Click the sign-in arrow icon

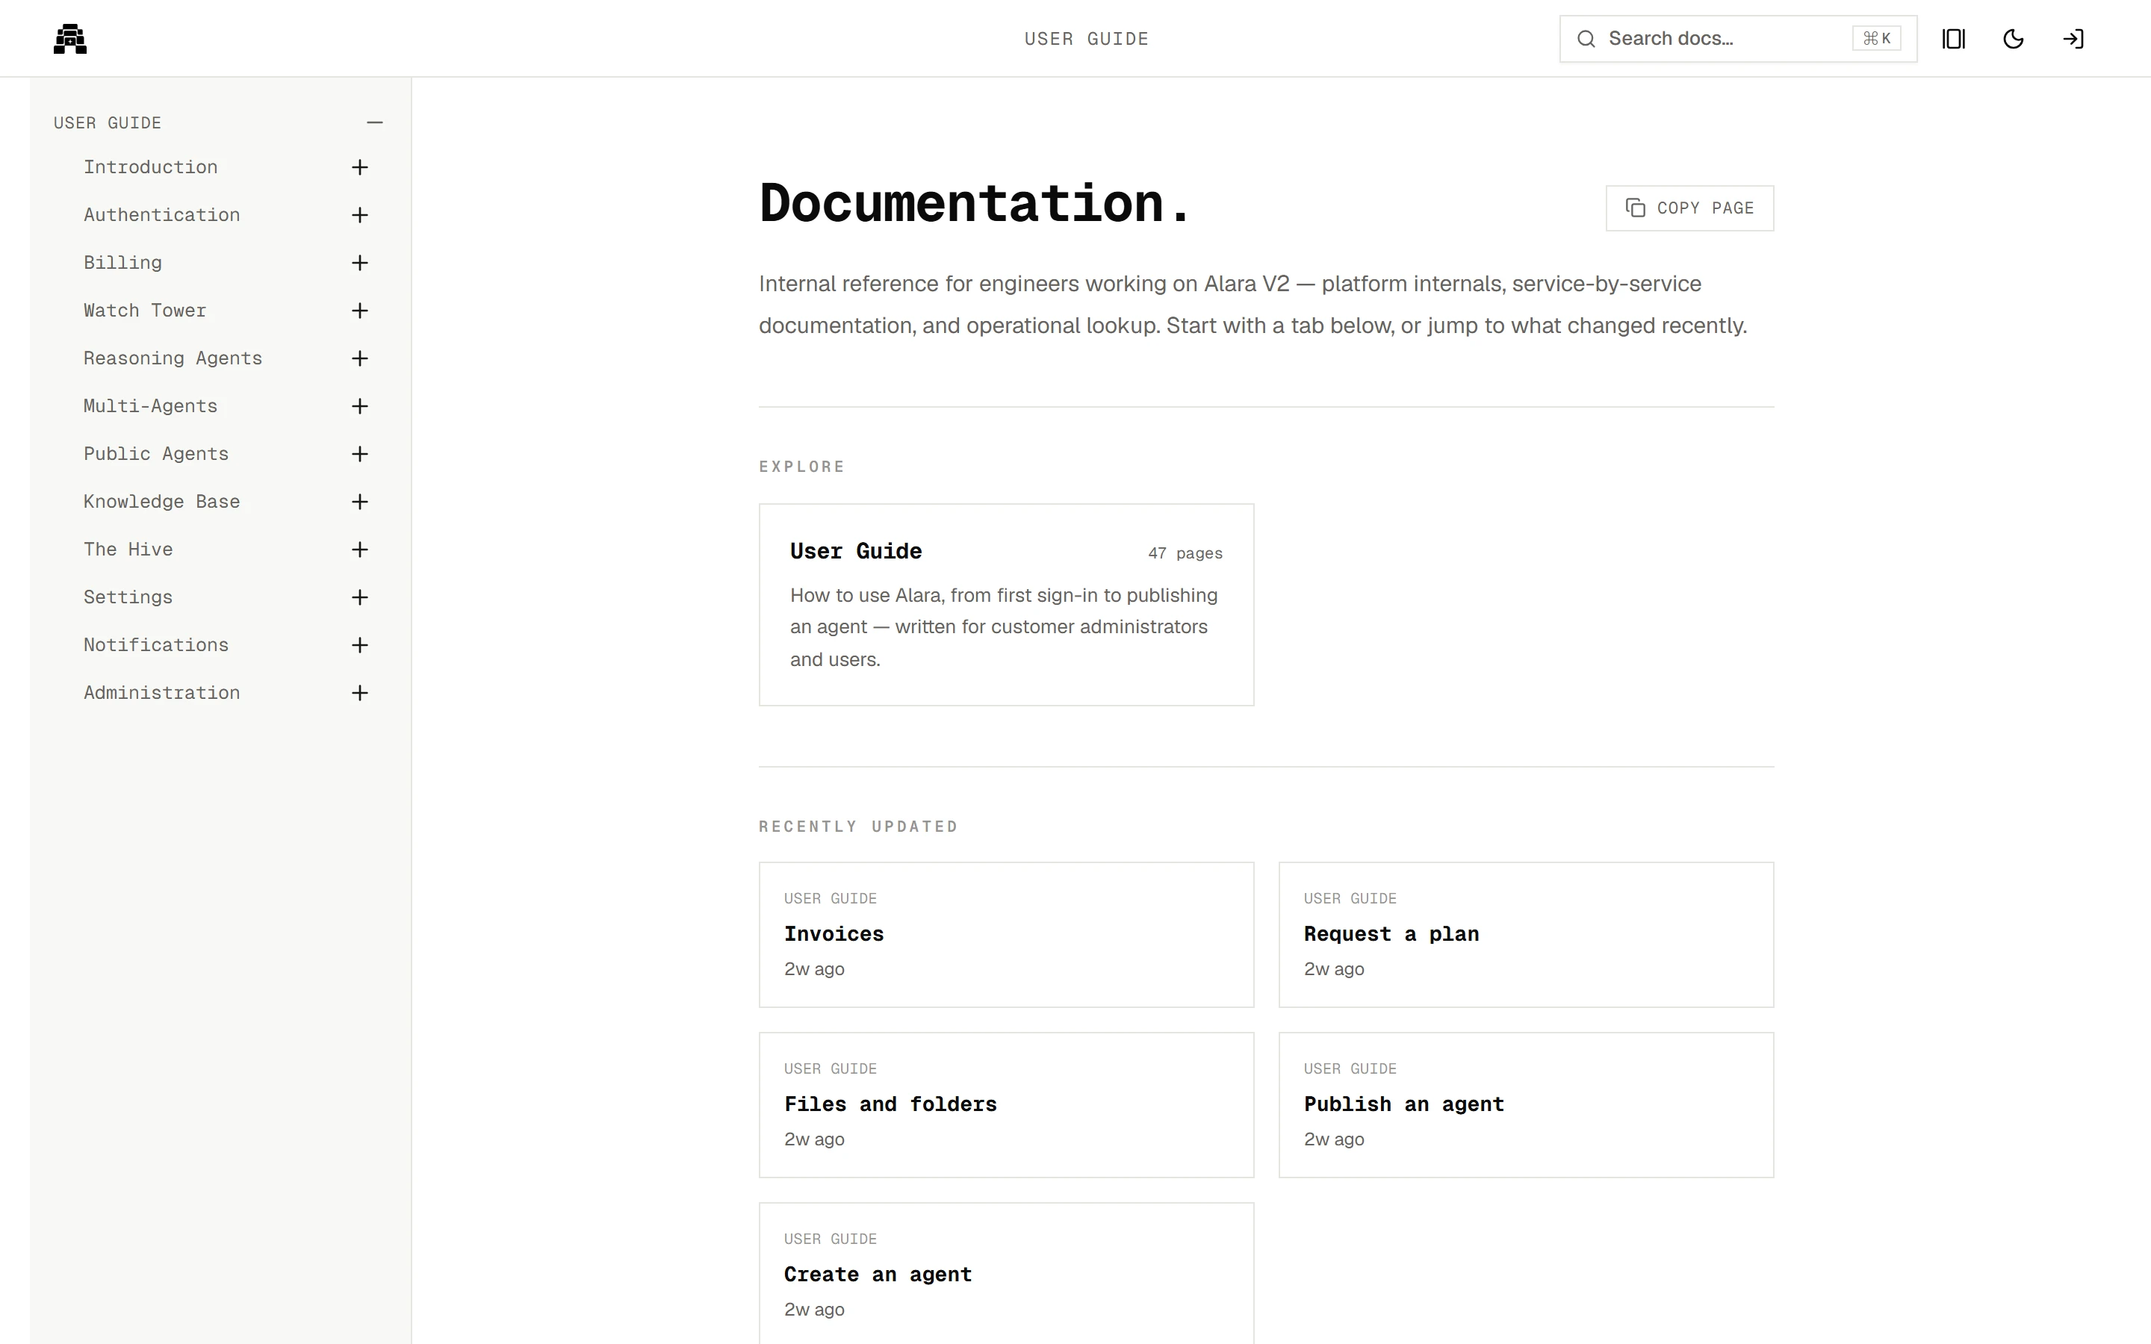click(2073, 39)
